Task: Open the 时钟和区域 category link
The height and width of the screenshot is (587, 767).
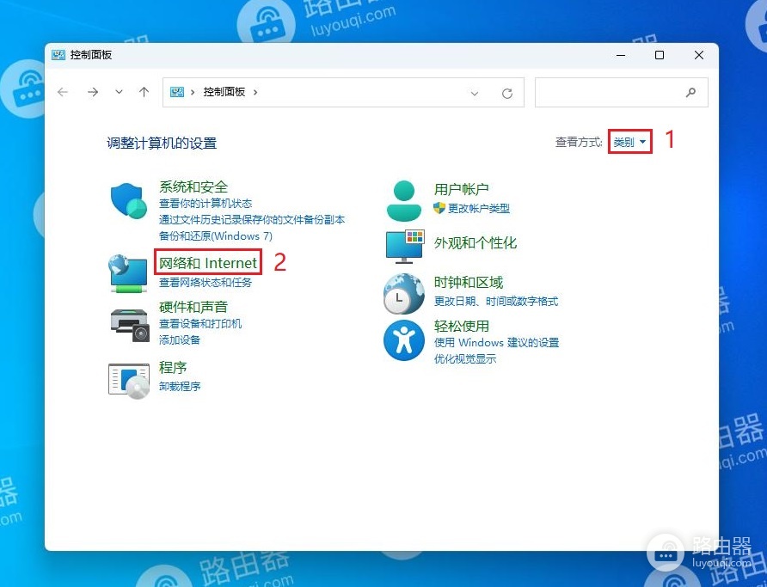Action: (469, 283)
